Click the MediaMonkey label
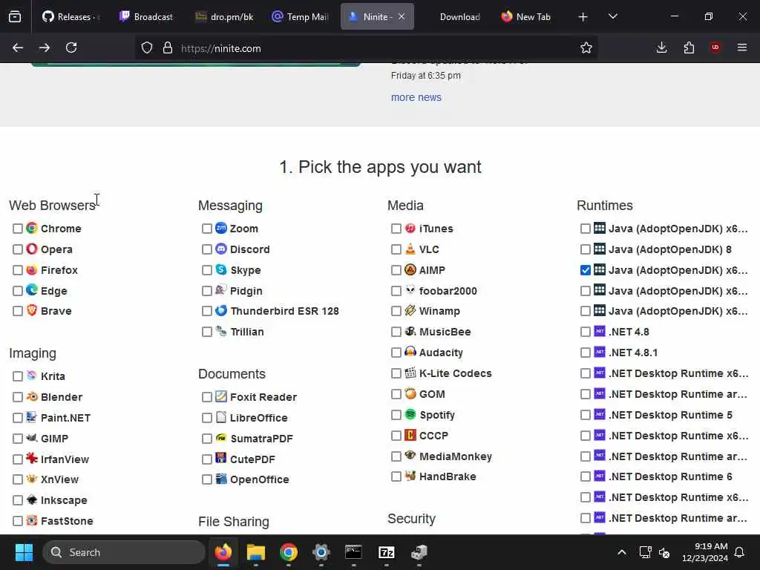This screenshot has width=760, height=570. tap(456, 456)
